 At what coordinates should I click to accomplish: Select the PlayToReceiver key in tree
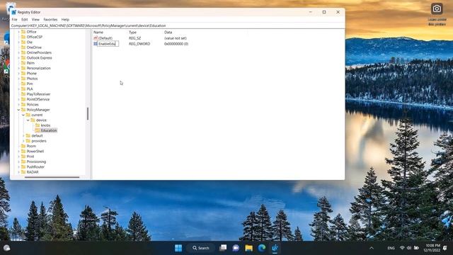click(38, 94)
